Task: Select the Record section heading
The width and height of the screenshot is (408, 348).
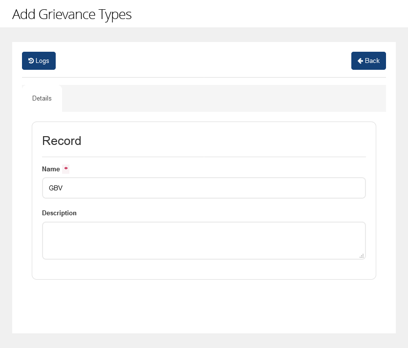Action: coord(62,141)
